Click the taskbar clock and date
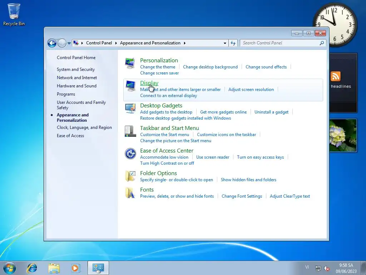 coord(346,268)
